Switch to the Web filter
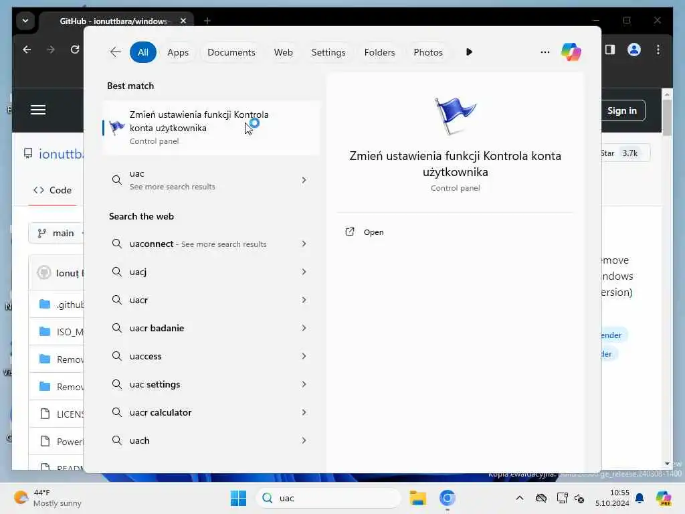This screenshot has width=685, height=514. coord(283,52)
